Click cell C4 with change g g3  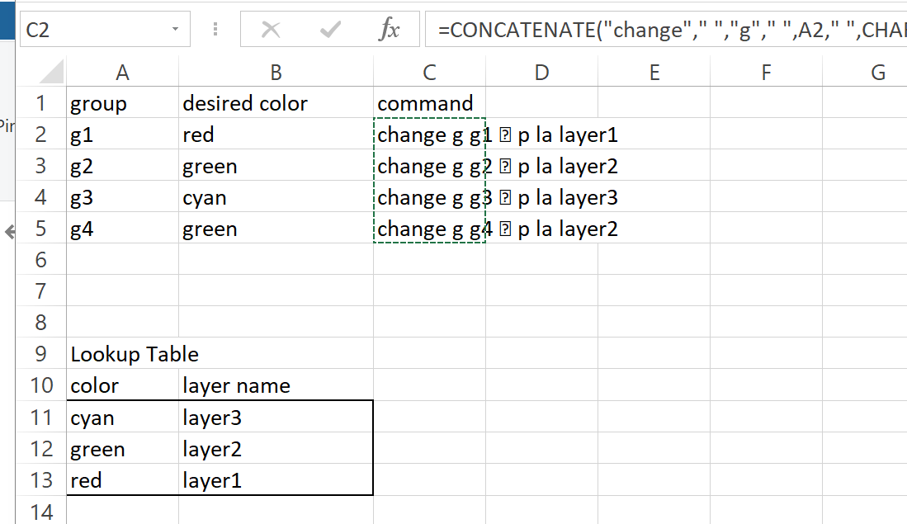(x=429, y=197)
